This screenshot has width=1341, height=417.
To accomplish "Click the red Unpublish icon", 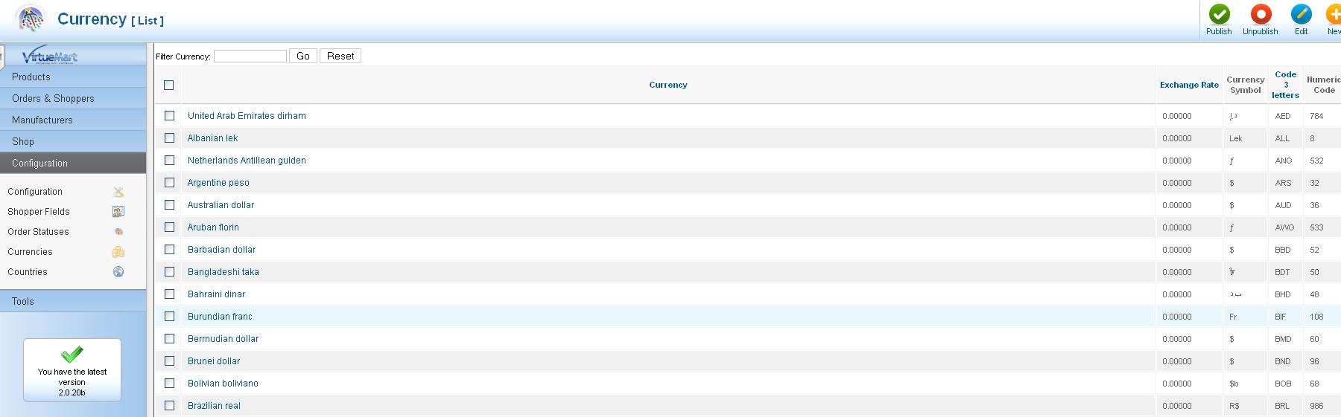I will (x=1261, y=15).
